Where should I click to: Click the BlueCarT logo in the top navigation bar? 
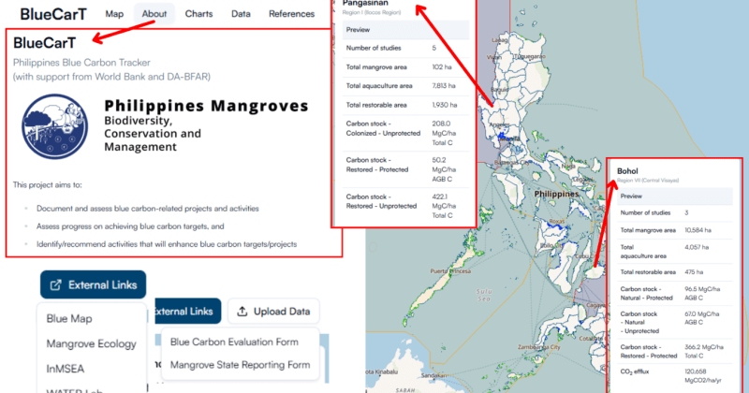pyautogui.click(x=53, y=13)
